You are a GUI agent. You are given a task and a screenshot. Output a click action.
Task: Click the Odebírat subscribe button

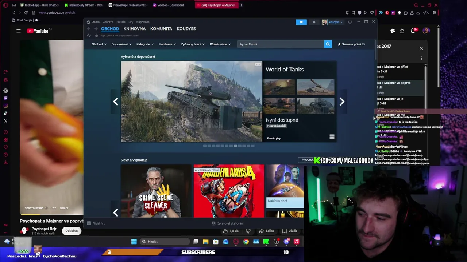pos(72,231)
